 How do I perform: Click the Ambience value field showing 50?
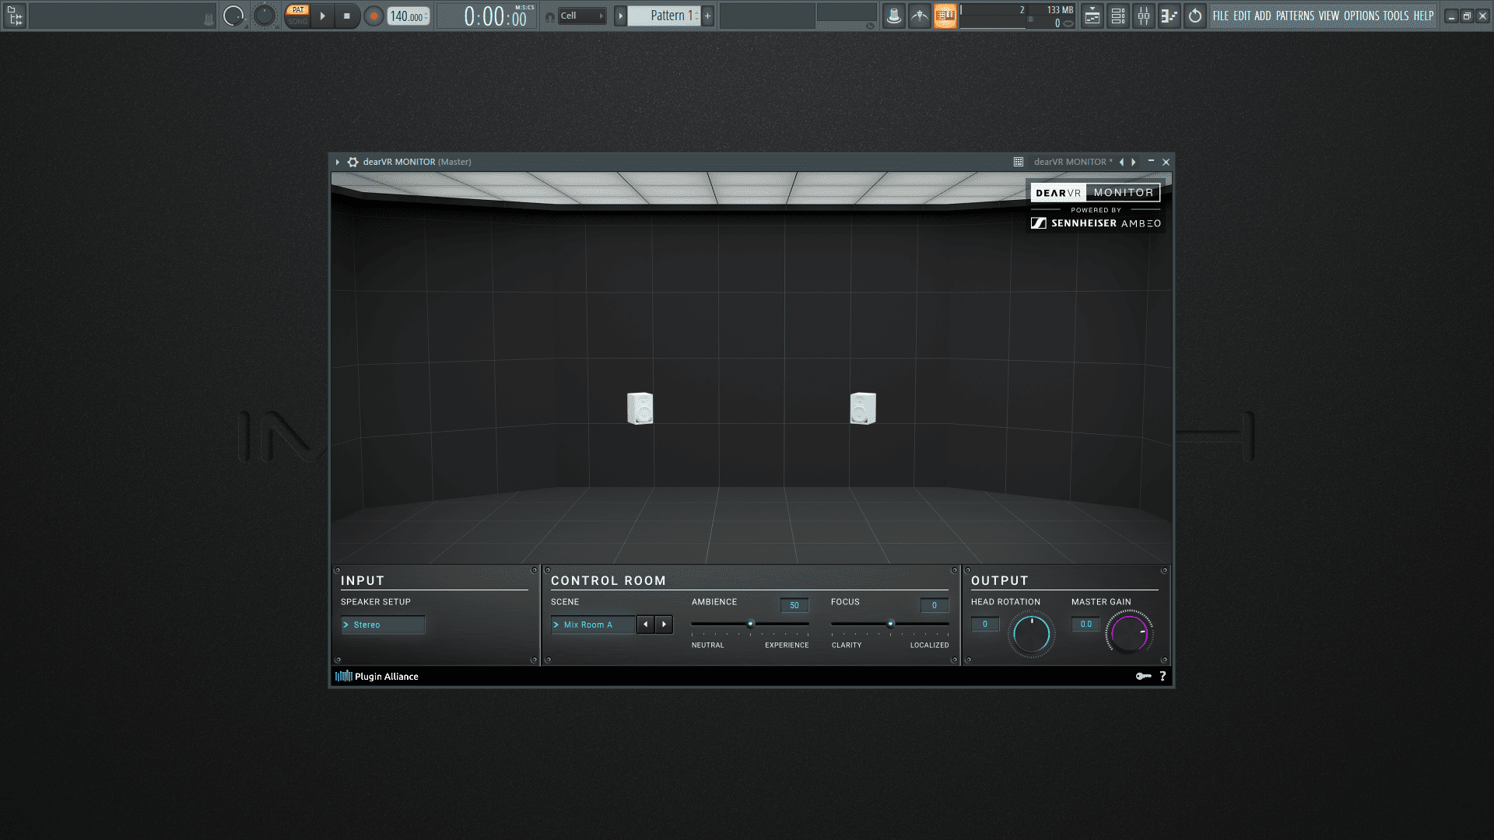(x=794, y=605)
